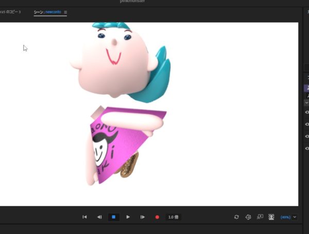Hide the first layer using eye icon
The height and width of the screenshot is (234, 309).
[307, 112]
